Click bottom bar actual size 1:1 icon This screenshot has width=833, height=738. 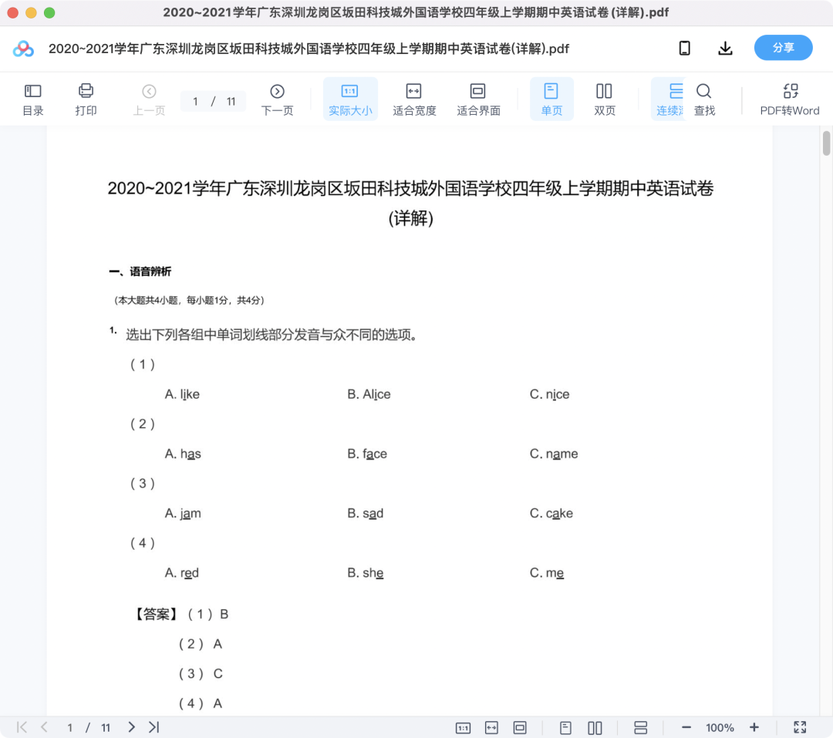click(464, 728)
